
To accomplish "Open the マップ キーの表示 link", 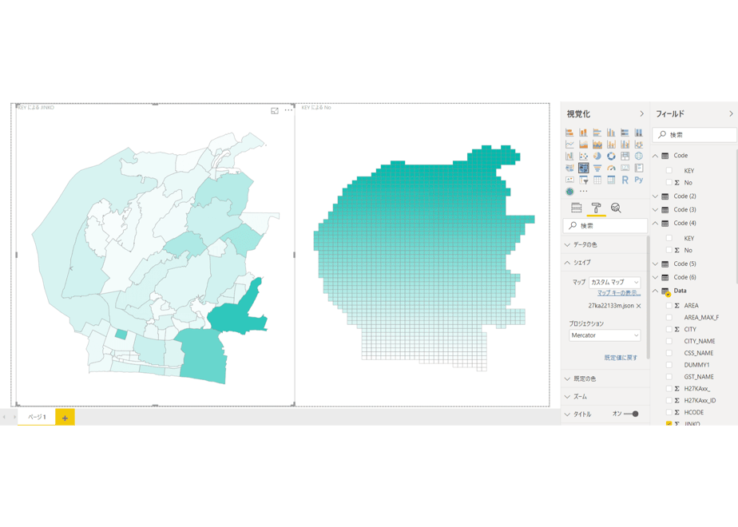I will click(618, 293).
